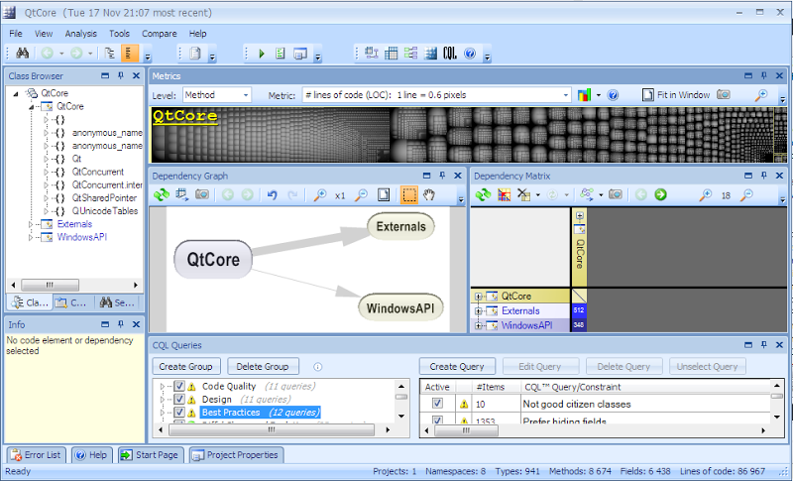Viewport: 793px width, 481px height.
Task: Toggle the Design group checkbox
Action: coord(179,399)
